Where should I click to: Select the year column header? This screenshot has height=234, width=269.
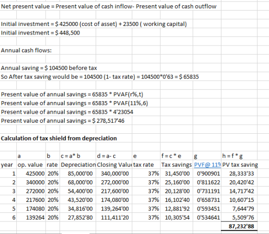tap(7, 165)
